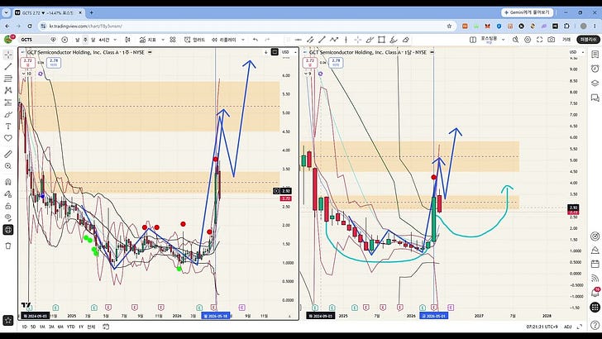602x339 pixels.
Task: Select the 5D date range
Action: pos(33,327)
